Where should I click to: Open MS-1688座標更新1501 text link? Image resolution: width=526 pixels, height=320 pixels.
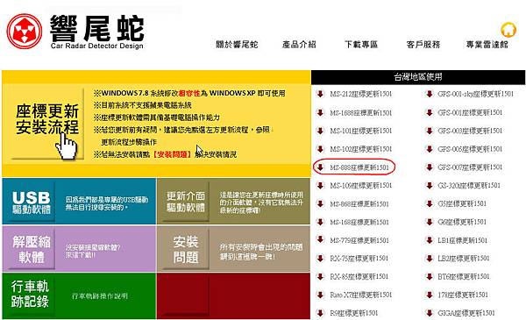coord(361,112)
